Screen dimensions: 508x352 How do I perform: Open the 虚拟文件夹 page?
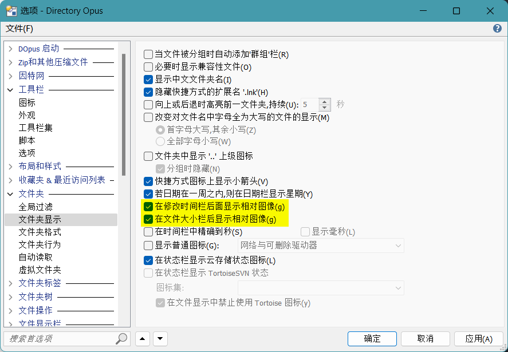pyautogui.click(x=40, y=270)
